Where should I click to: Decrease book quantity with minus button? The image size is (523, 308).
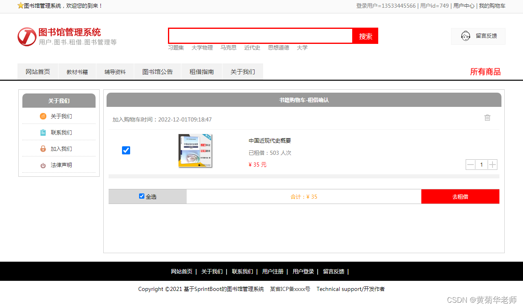[x=471, y=164]
